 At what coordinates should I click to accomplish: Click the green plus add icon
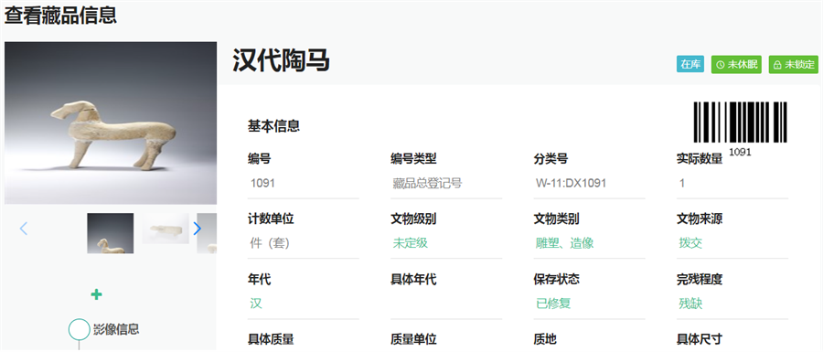coord(96,294)
